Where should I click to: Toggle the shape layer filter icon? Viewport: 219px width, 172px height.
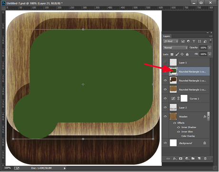(200, 41)
